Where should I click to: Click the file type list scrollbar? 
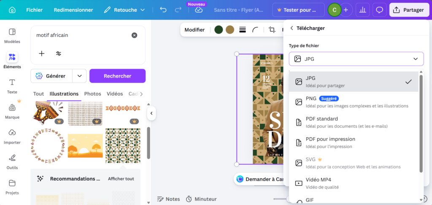pos(421,124)
